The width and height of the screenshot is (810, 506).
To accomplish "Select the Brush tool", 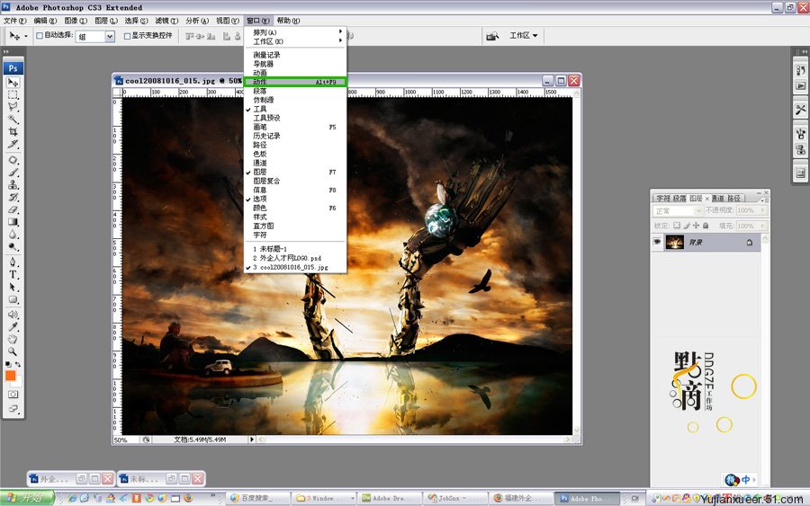I will click(13, 173).
